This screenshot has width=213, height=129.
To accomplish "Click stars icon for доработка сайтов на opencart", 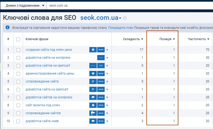I will 101,66.
